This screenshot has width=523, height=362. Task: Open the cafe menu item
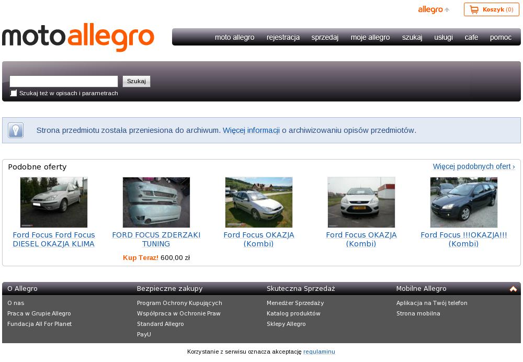471,37
